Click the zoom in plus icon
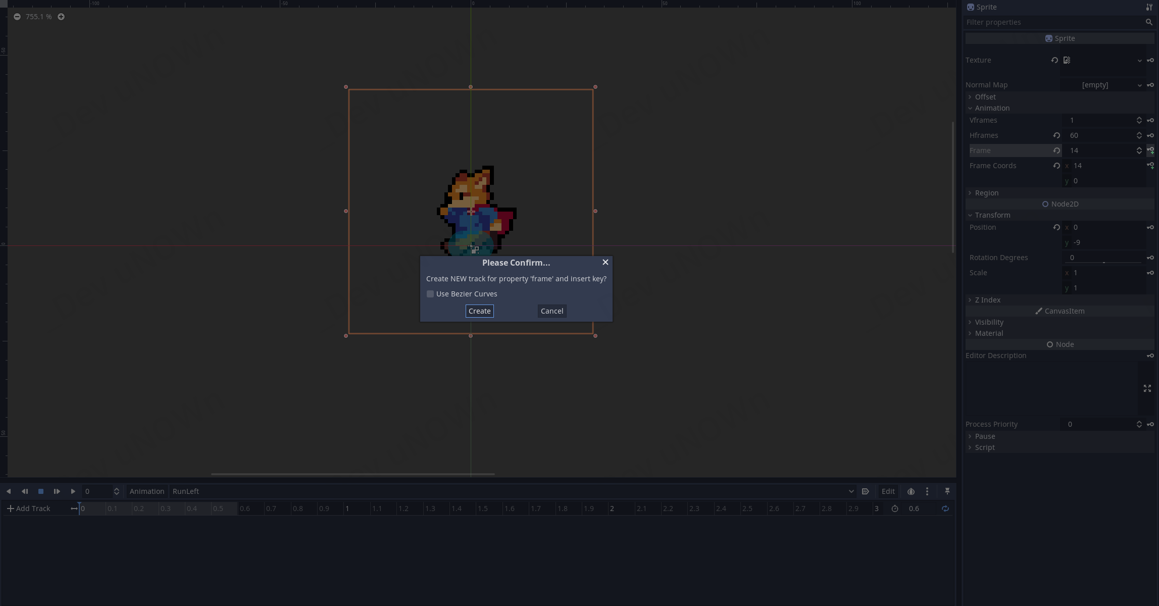The width and height of the screenshot is (1159, 606). click(61, 17)
